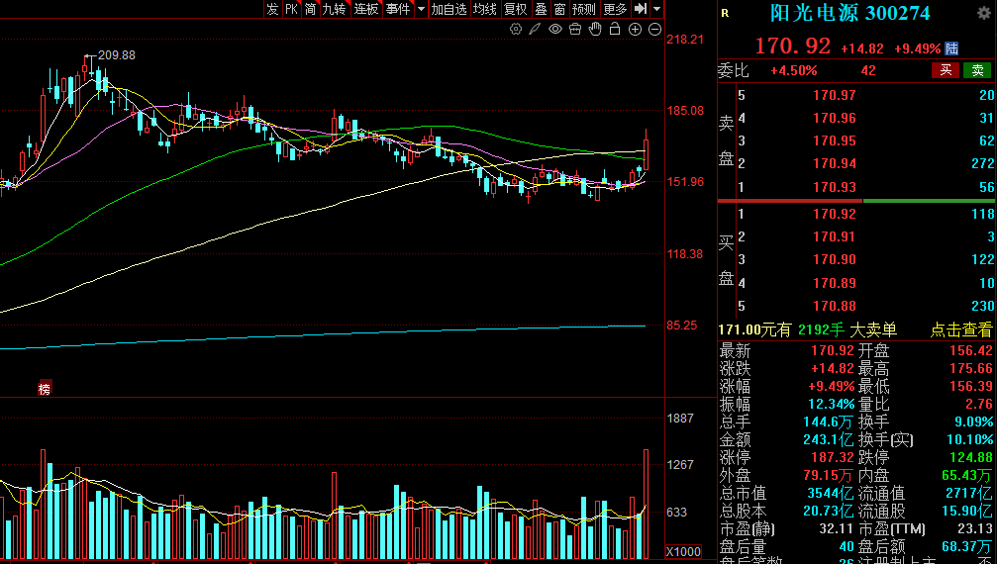The width and height of the screenshot is (997, 564).
Task: Toggle the chart lock icon
Action: [614, 30]
